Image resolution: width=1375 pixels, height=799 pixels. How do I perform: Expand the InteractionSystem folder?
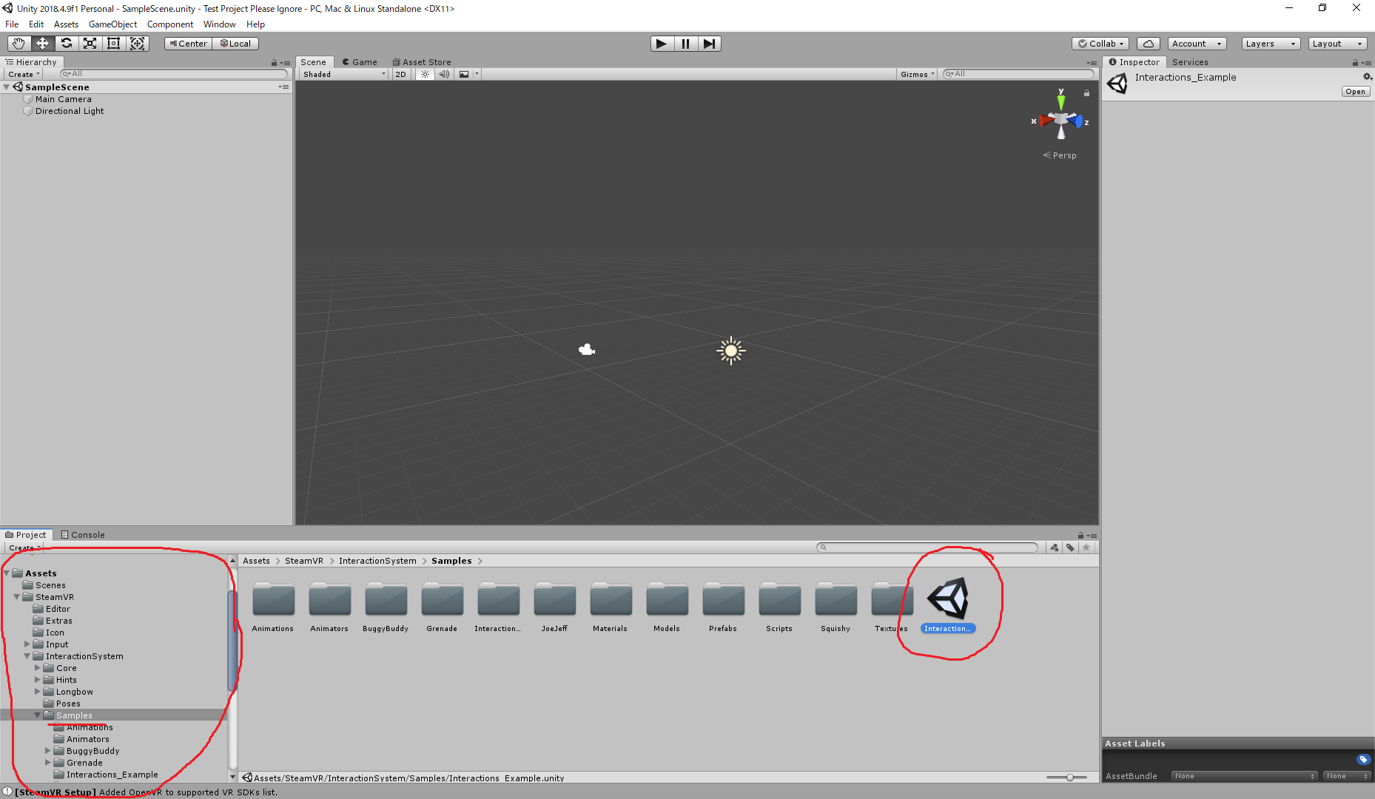click(x=27, y=656)
